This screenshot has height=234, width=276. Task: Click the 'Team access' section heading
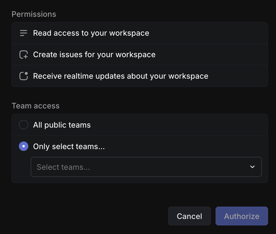tap(35, 106)
